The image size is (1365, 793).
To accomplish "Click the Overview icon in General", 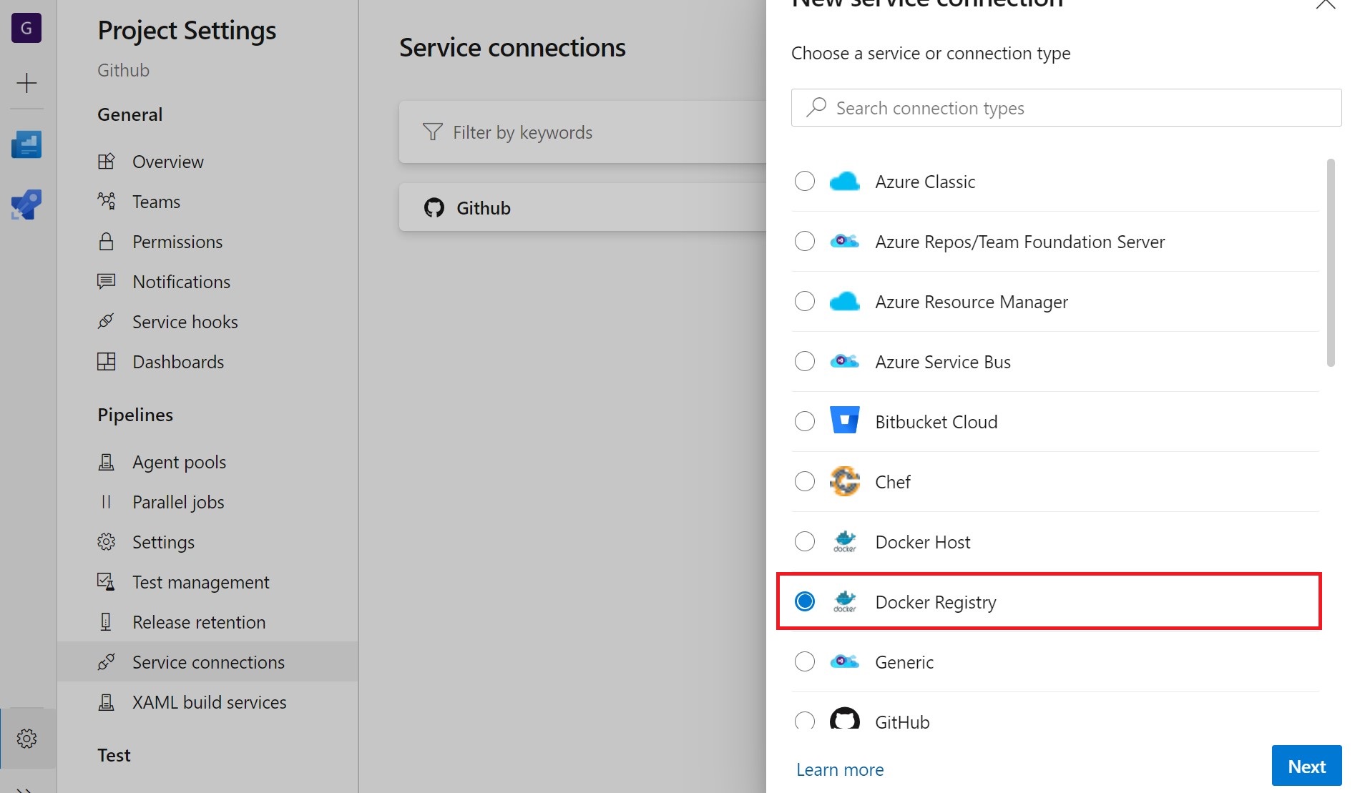I will [x=106, y=162].
